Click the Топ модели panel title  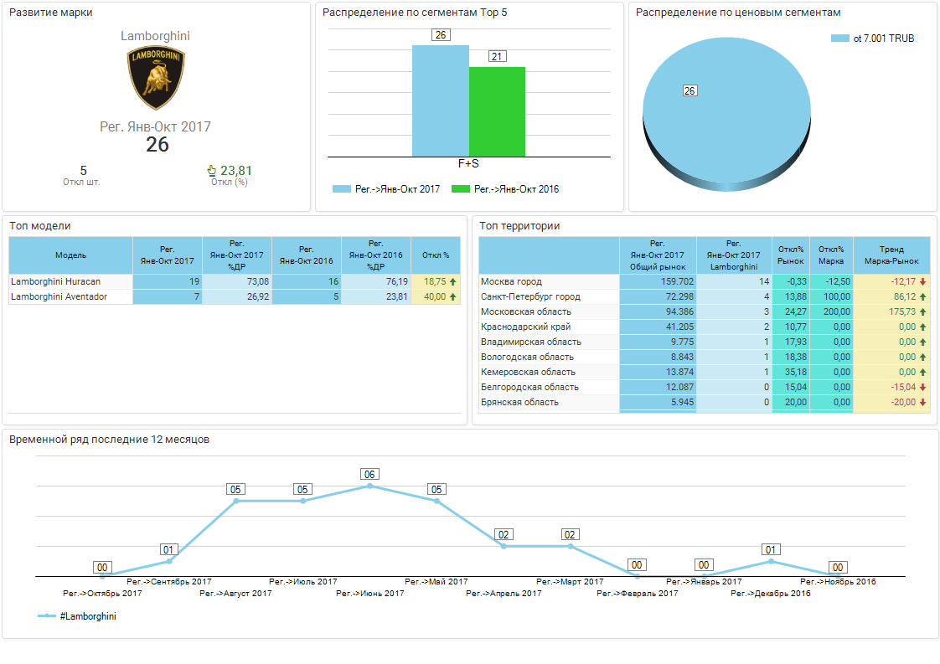click(x=40, y=226)
